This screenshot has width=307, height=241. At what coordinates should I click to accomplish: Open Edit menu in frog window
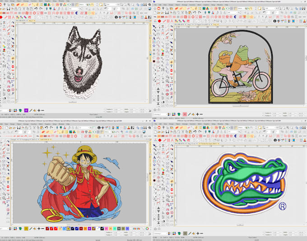point(160,5)
